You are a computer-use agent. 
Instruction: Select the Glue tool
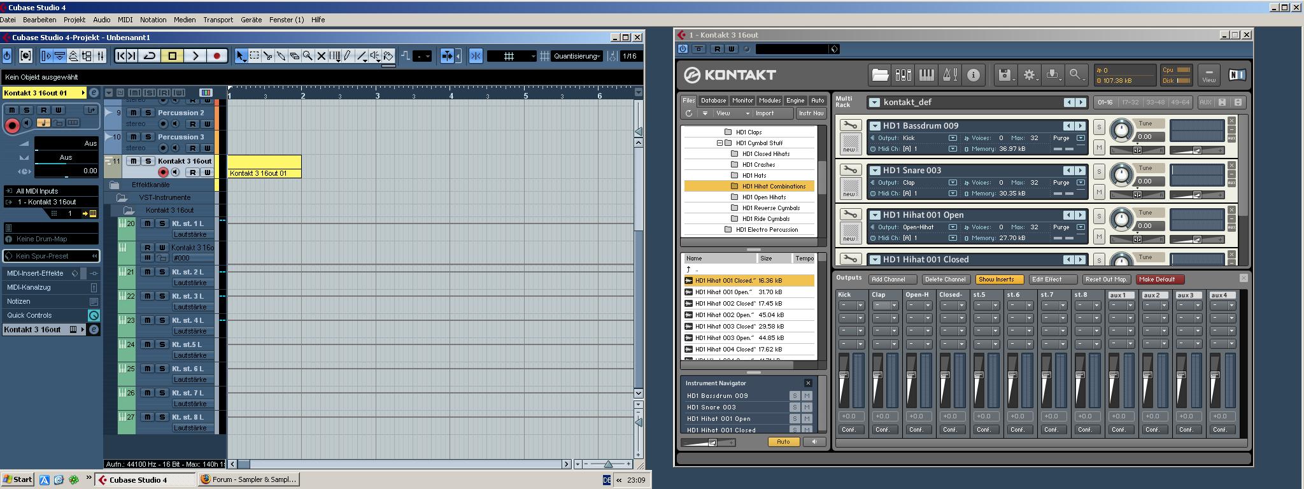281,56
